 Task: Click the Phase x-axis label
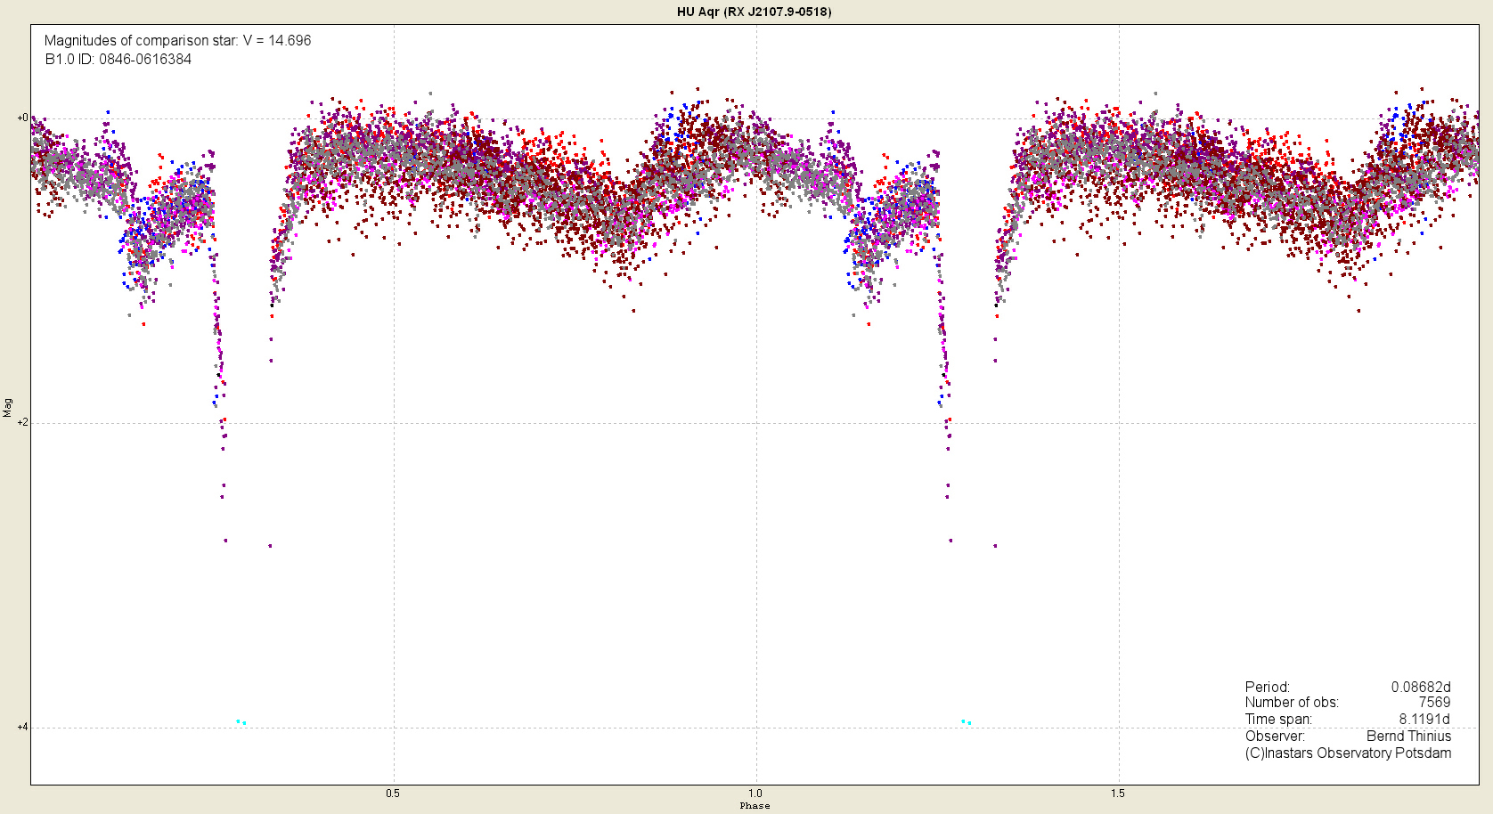click(755, 806)
